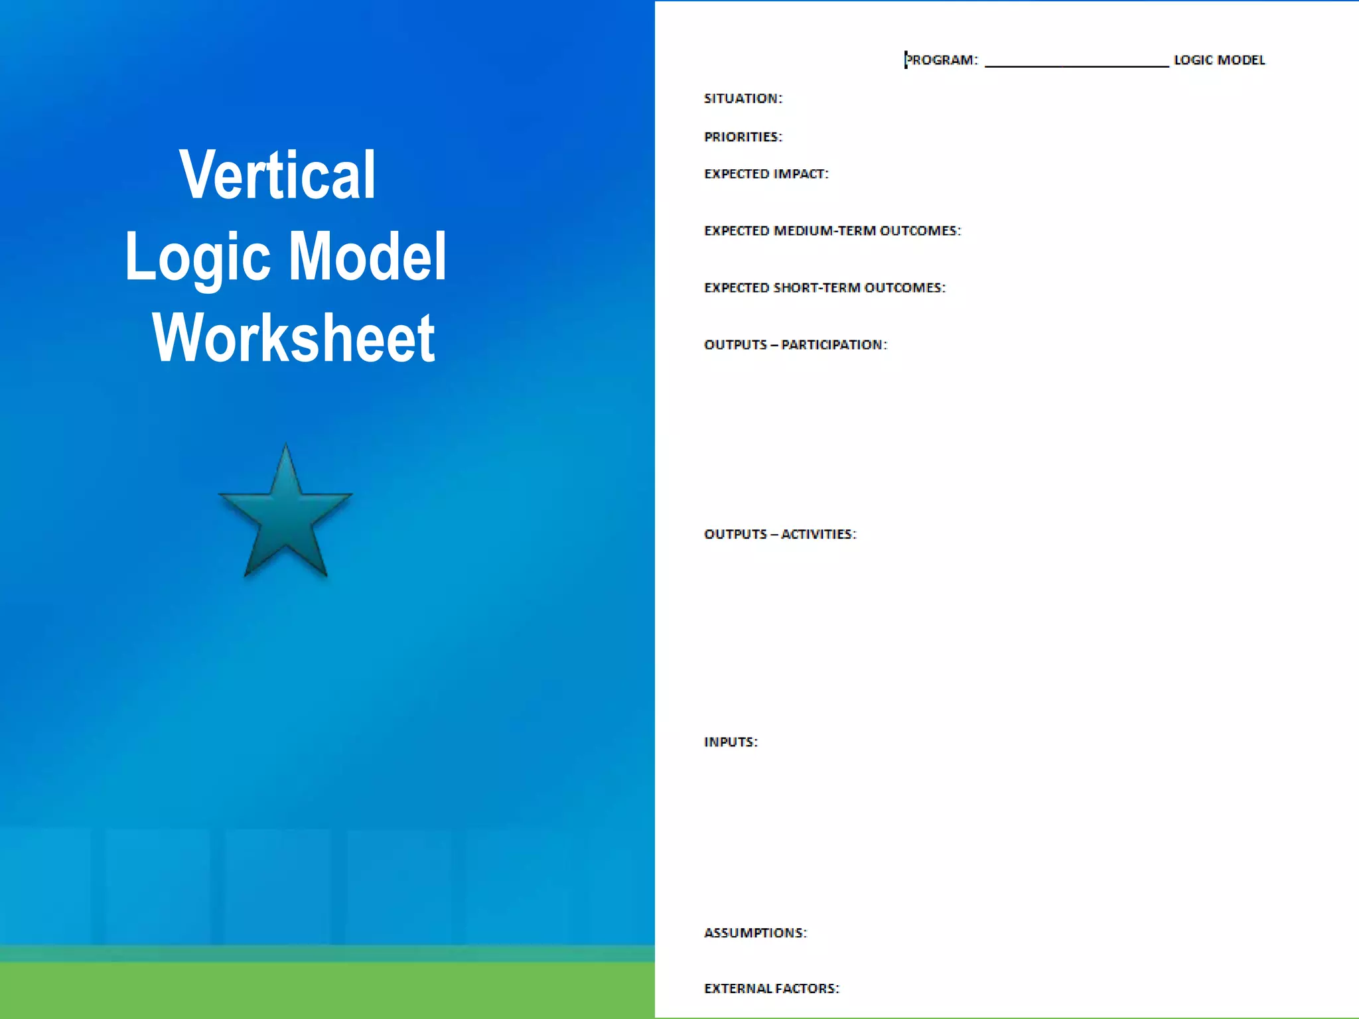This screenshot has height=1019, width=1359.
Task: Click the PROGRAM: label text
Action: (942, 60)
